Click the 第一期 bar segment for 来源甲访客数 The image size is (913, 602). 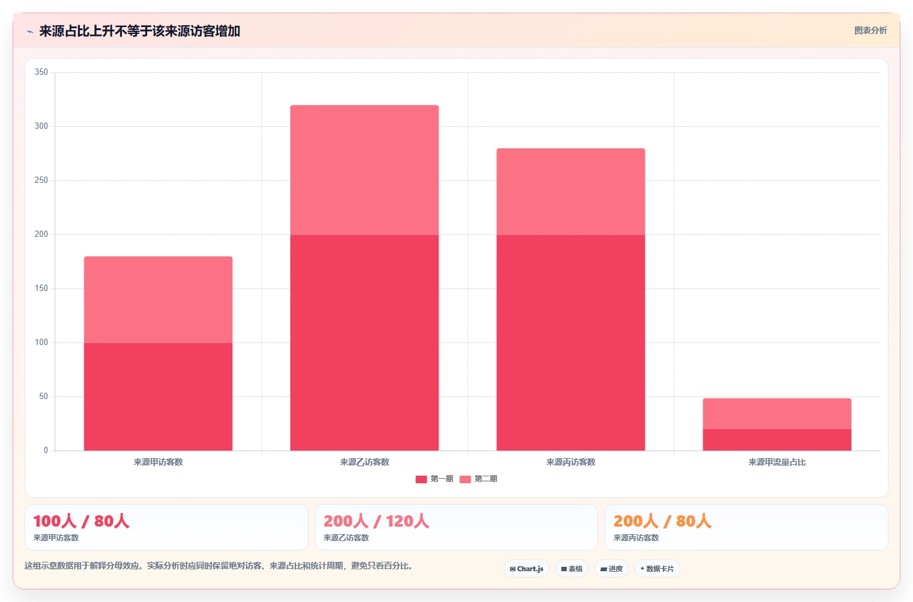point(158,397)
